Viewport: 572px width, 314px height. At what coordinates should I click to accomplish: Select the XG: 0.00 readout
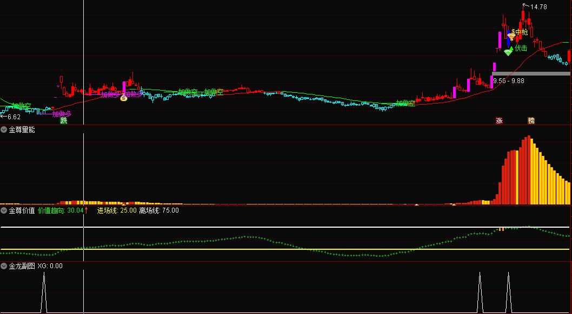50,266
